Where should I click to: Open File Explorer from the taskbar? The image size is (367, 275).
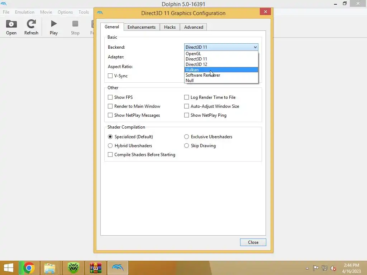(50, 268)
